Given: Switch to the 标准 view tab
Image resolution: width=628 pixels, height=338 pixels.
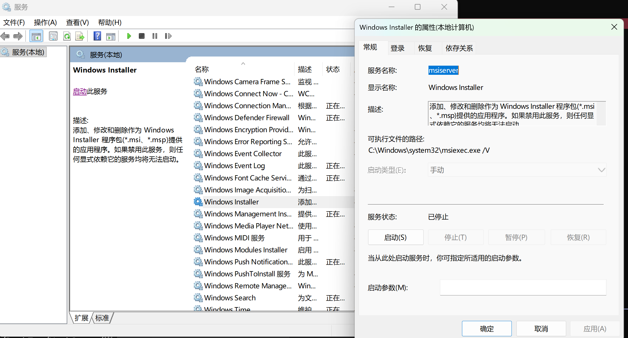Looking at the screenshot, I should pos(102,318).
